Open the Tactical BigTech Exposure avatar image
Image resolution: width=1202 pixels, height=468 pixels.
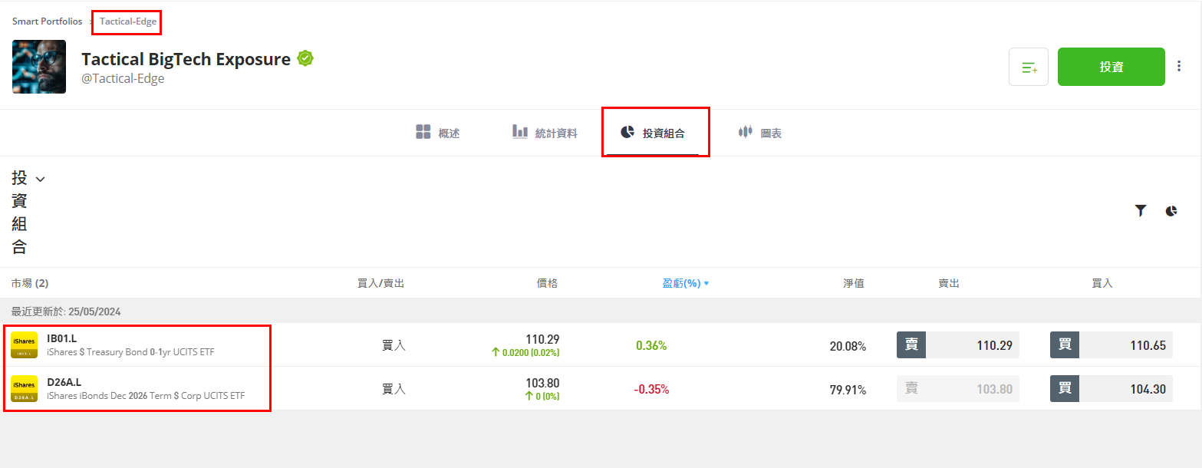[x=39, y=67]
